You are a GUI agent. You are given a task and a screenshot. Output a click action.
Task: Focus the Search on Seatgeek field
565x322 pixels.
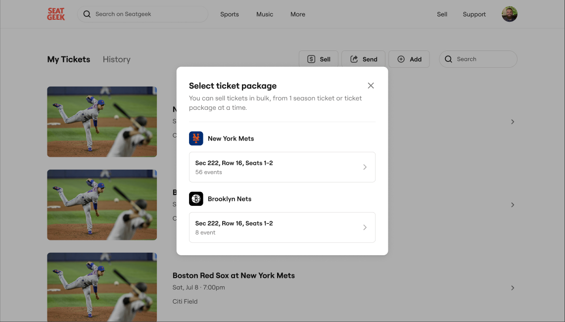click(142, 14)
